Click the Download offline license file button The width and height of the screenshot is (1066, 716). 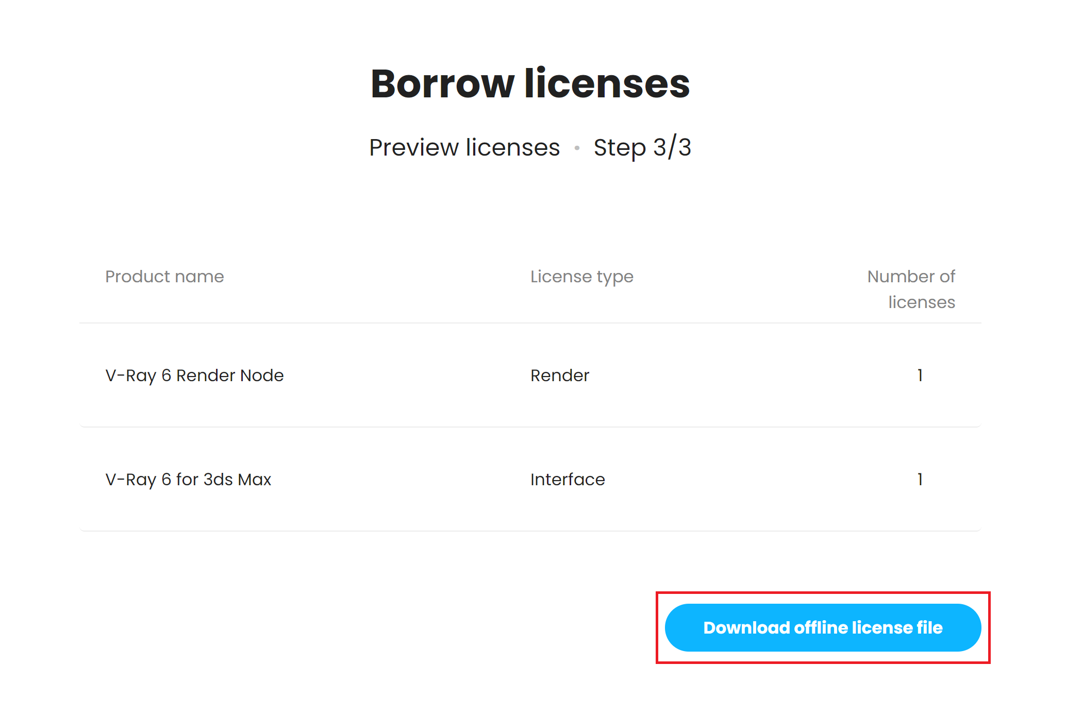click(x=823, y=627)
